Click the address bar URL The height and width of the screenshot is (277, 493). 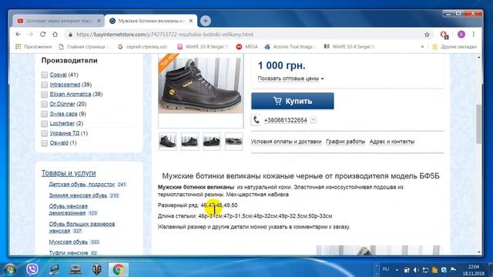point(165,35)
